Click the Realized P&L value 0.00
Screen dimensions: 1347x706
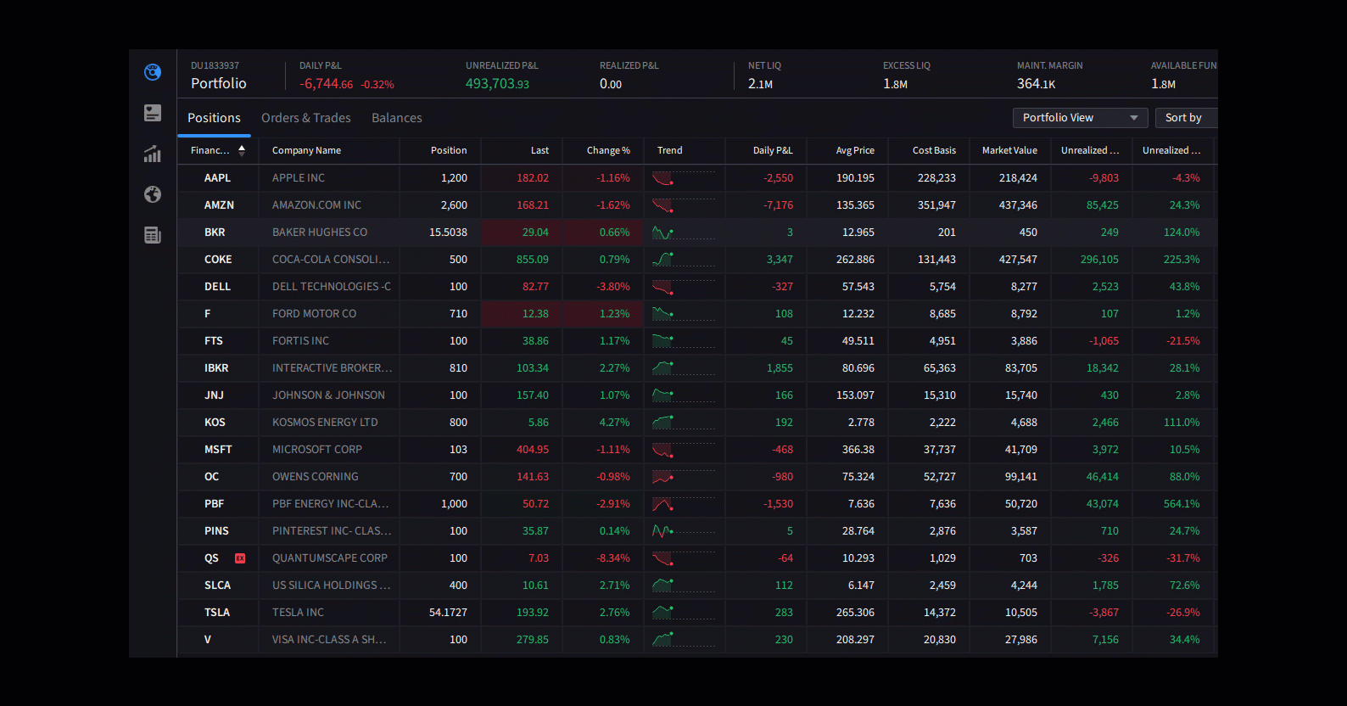tap(611, 84)
